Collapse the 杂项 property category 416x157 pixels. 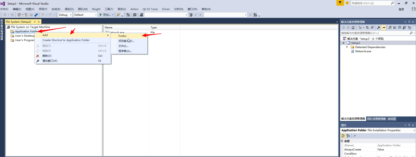342,141
